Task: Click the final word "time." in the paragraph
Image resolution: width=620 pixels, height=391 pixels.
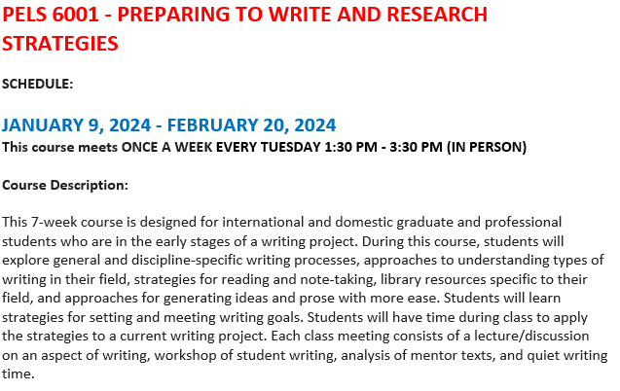Action: point(18,373)
